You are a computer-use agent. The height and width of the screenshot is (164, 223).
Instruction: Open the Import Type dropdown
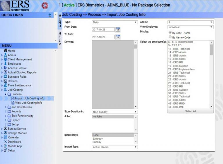(x=115, y=147)
